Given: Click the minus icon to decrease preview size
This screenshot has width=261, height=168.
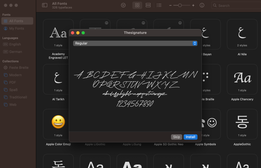Looking at the screenshot, I should point(170,5).
